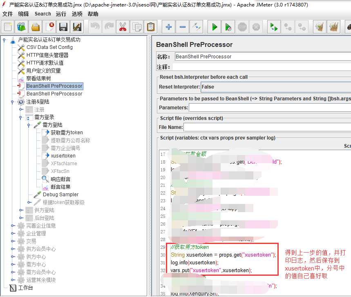The image size is (351, 297).
Task: Expand the 后台登陆 node handle
Action: [x=20, y=218]
